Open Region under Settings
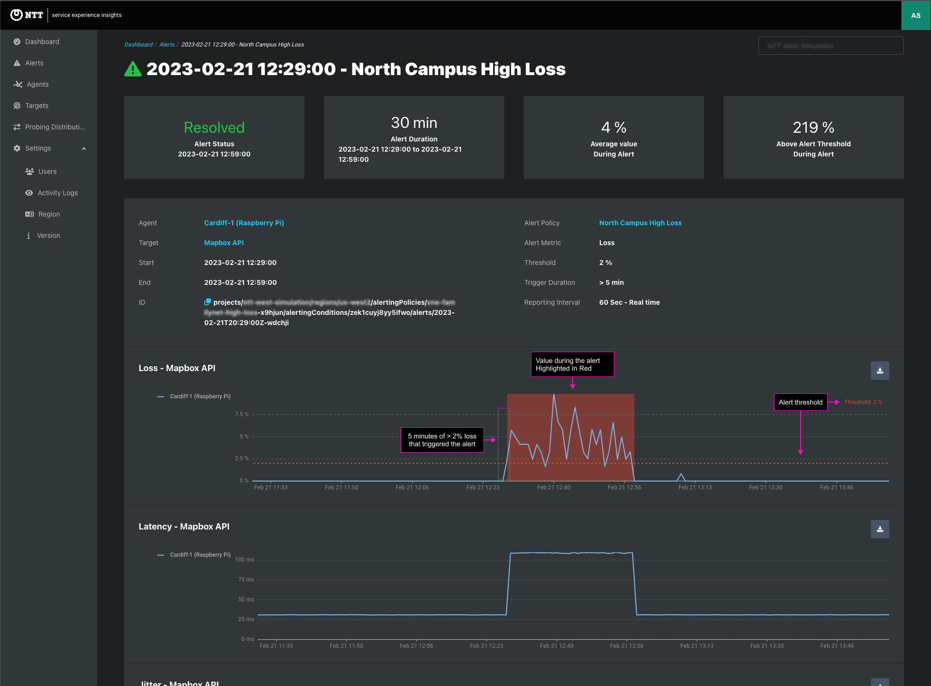Screen dimensions: 931x686 (x=49, y=214)
